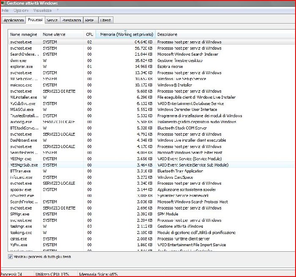Screen dimensions: 296x277
Task: Select the SearchProtoc... process row
Action: click(x=151, y=202)
